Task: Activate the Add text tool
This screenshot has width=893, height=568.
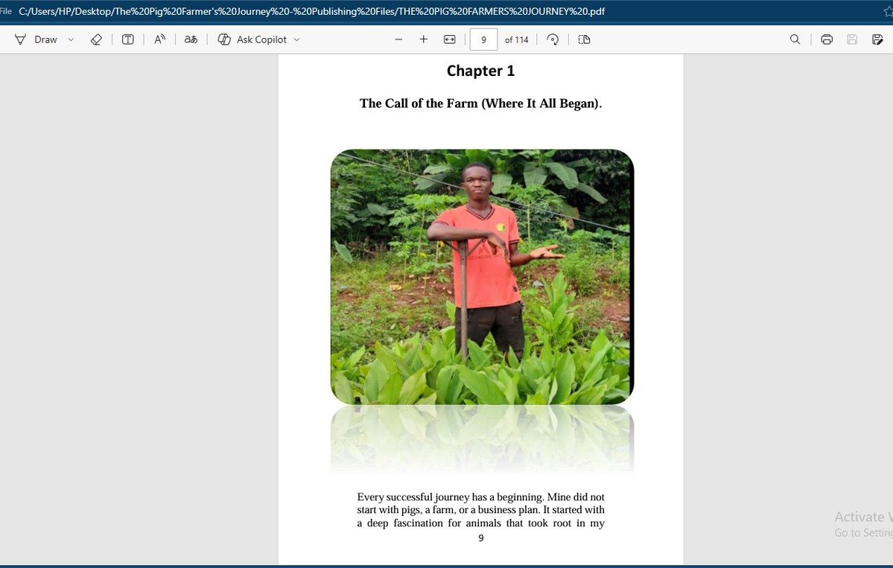Action: coord(127,39)
